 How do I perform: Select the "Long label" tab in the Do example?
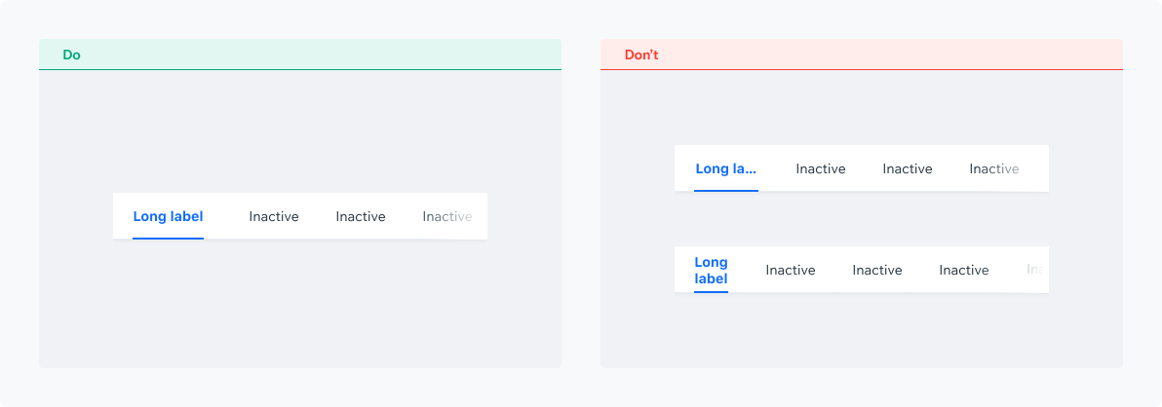tap(169, 217)
